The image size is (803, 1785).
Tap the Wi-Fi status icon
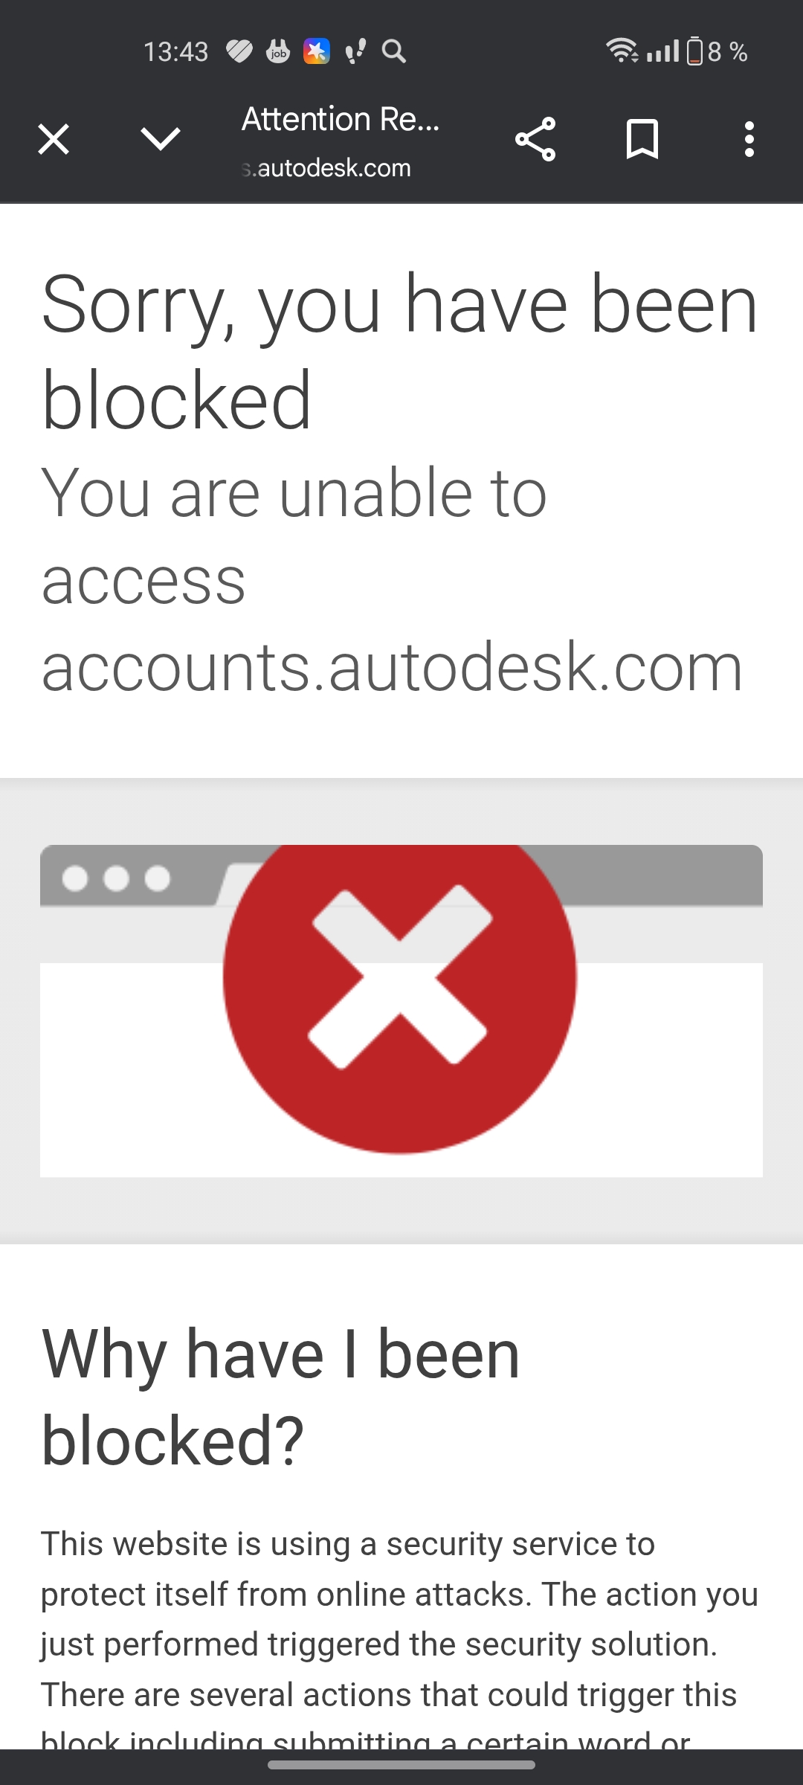point(622,51)
